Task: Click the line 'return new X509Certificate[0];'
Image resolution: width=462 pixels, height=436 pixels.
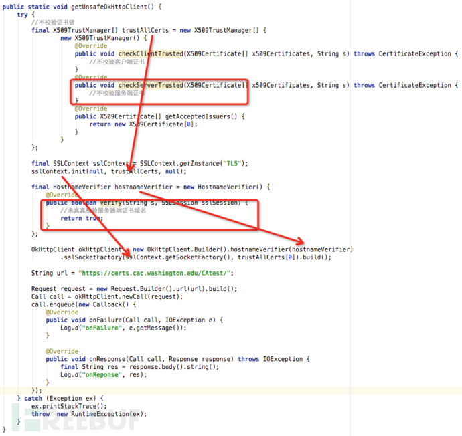Action: coord(143,124)
